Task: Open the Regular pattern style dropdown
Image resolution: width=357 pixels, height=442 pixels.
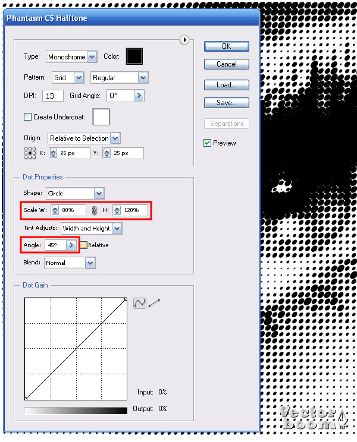Action: (x=143, y=78)
